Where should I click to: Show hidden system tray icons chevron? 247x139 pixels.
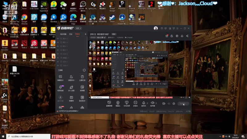tap(220, 136)
